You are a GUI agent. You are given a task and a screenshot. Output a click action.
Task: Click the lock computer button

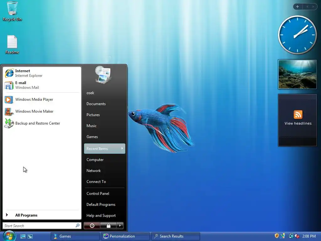tap(108, 226)
